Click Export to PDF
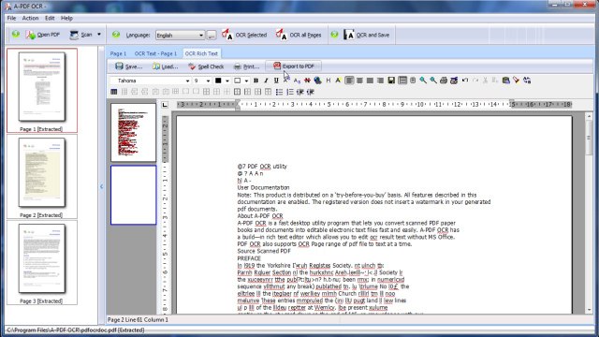This screenshot has height=337, width=599. (293, 66)
